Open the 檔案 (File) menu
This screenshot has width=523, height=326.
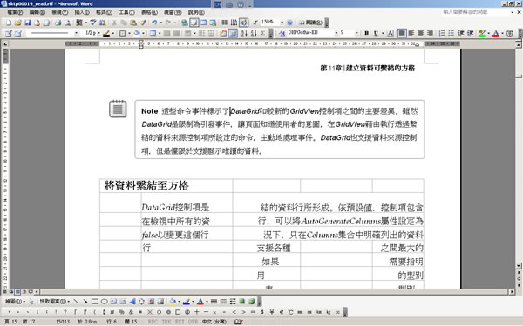pyautogui.click(x=15, y=12)
